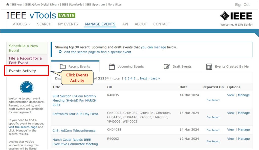
Task: Click the Next pagination link
Action: tap(145, 78)
